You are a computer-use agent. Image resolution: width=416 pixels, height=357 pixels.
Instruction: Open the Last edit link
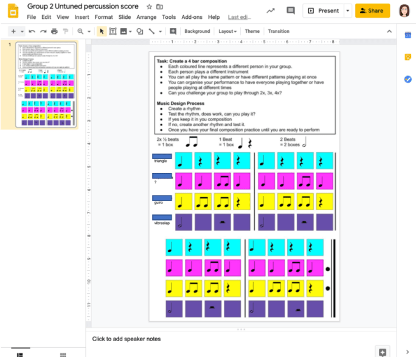point(239,17)
